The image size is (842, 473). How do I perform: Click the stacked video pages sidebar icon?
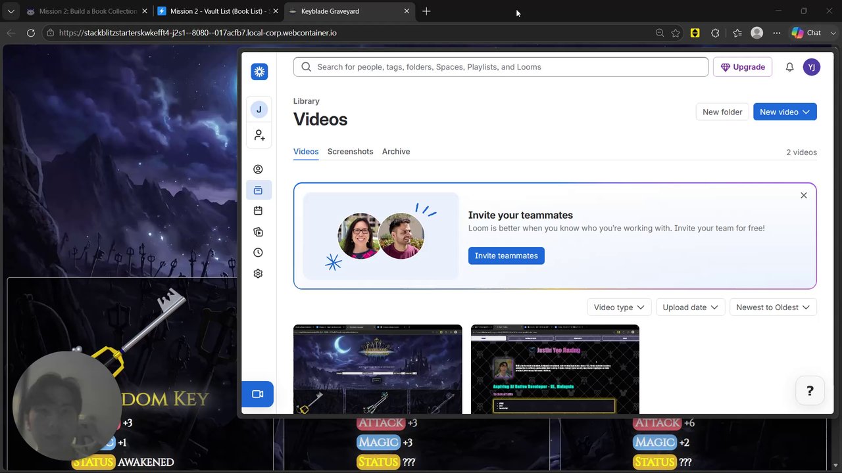[x=258, y=232]
